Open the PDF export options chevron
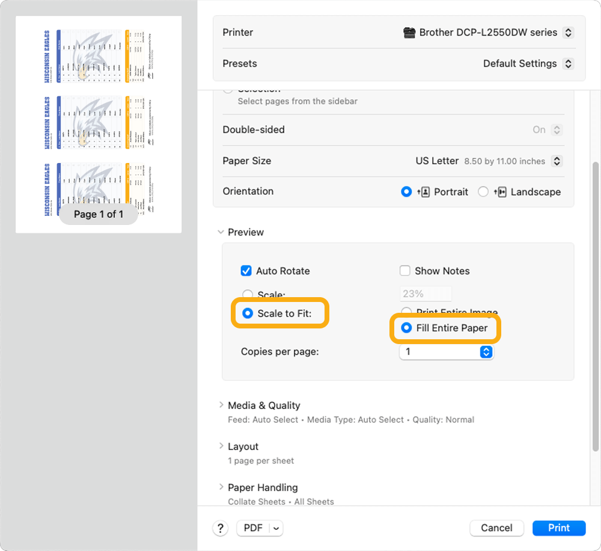 click(275, 528)
